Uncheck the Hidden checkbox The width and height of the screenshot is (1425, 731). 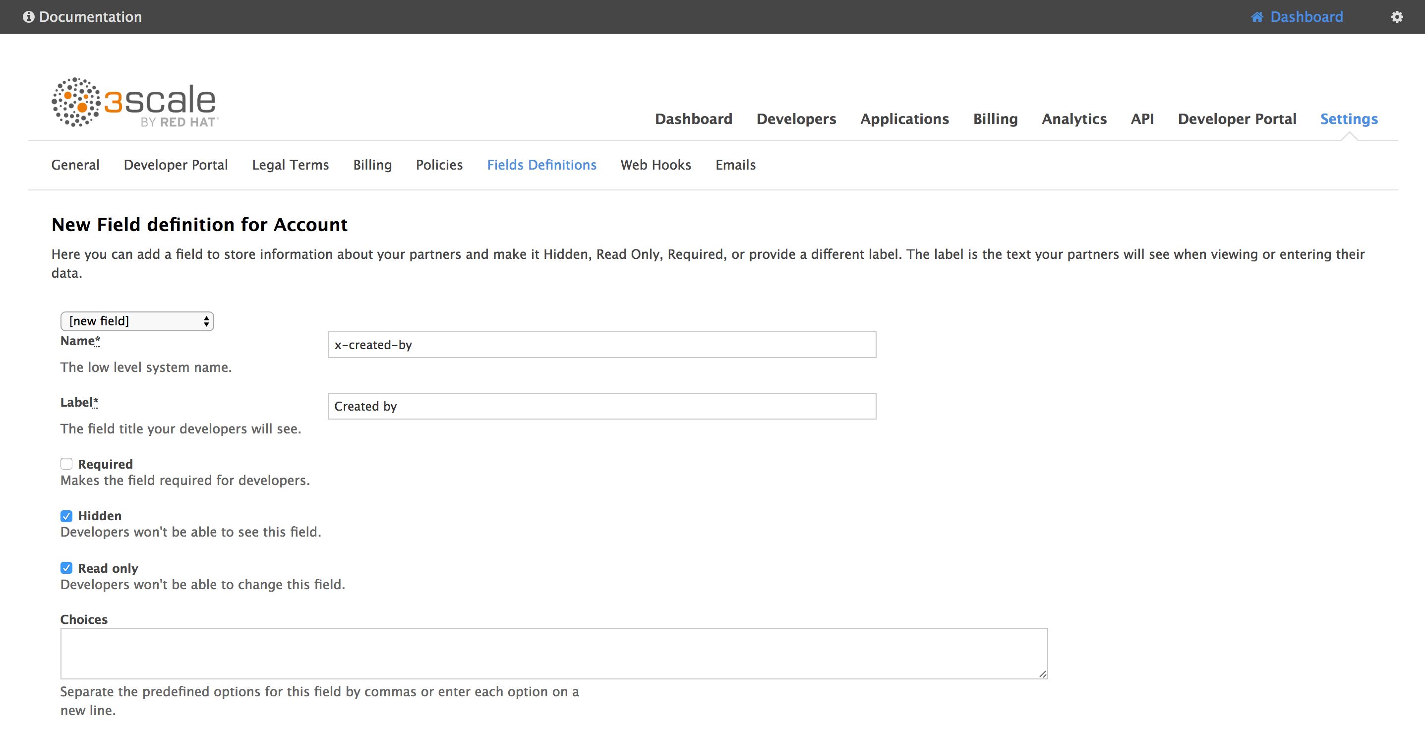tap(66, 516)
